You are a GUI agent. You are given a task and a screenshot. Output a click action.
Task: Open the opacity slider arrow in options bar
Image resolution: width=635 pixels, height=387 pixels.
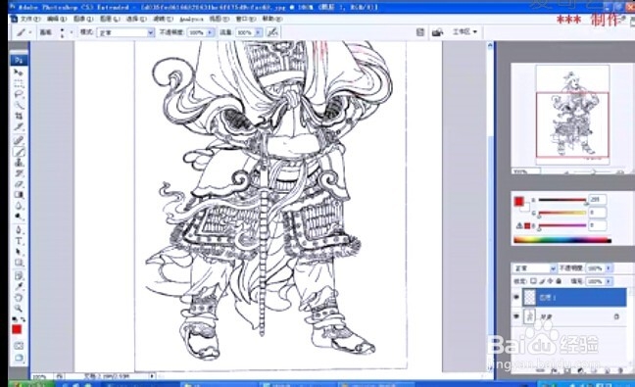coord(210,32)
